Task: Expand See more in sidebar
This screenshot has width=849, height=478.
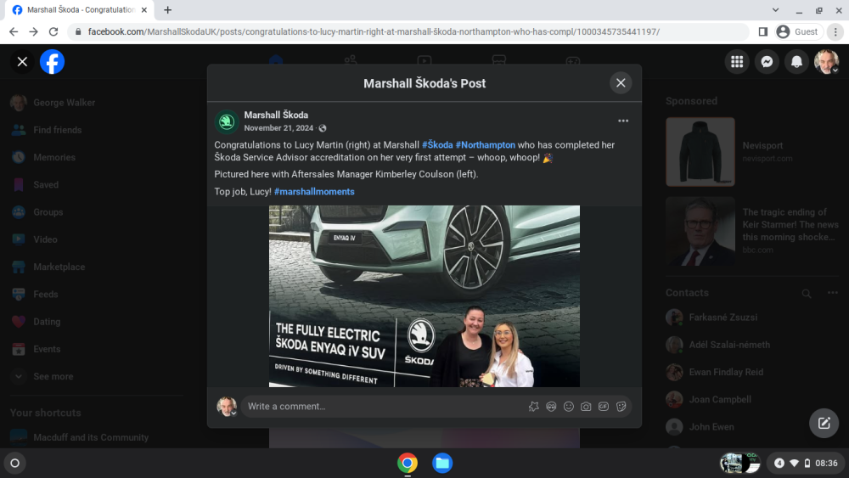Action: click(95, 376)
